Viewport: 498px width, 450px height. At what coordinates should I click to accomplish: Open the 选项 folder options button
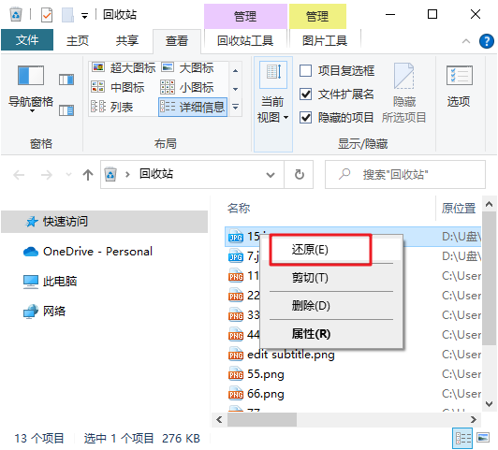(459, 86)
